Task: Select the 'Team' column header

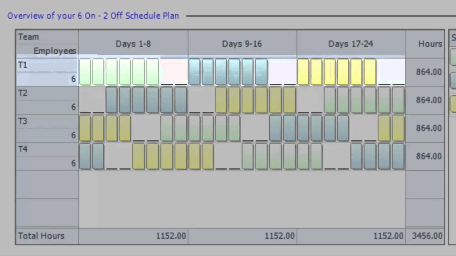Action: pos(28,37)
